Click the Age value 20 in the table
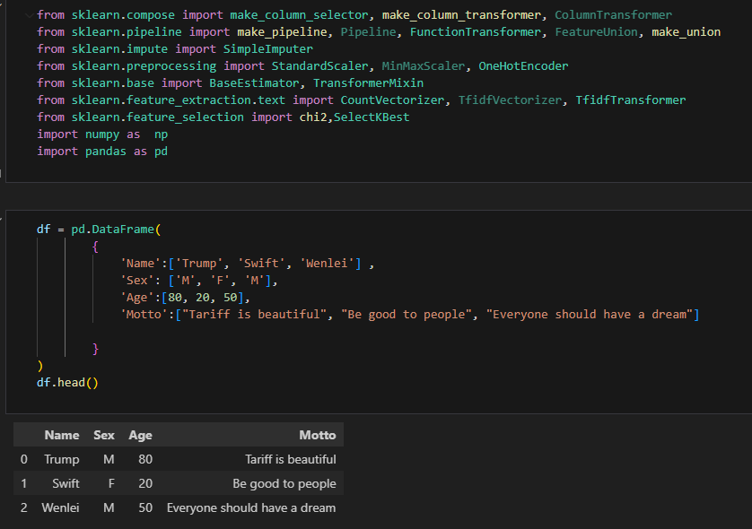The height and width of the screenshot is (529, 752). coord(145,483)
